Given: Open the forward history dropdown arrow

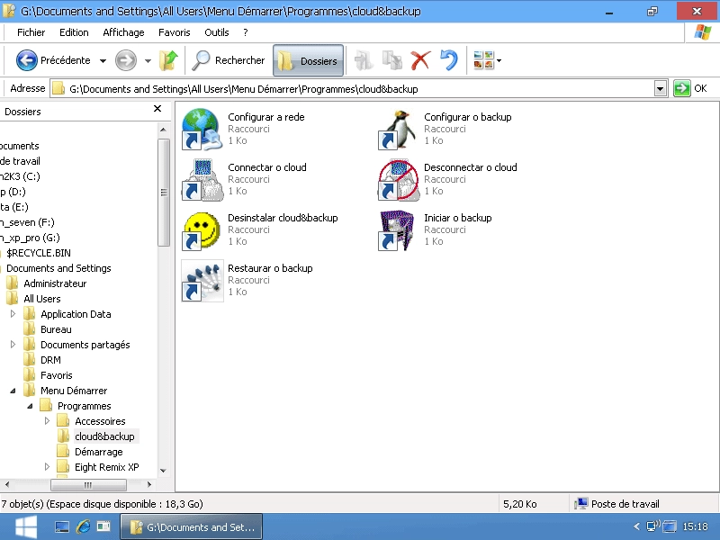Looking at the screenshot, I should click(x=148, y=60).
